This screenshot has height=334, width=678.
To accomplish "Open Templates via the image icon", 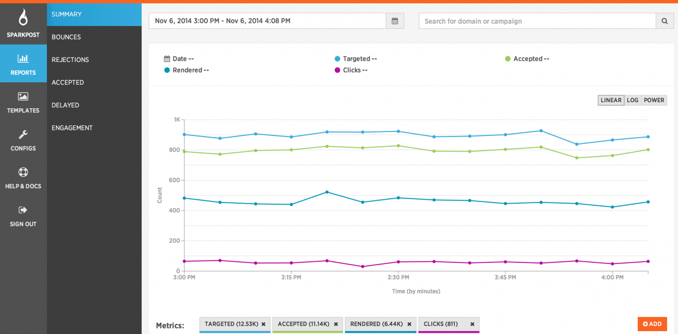I will 23,96.
